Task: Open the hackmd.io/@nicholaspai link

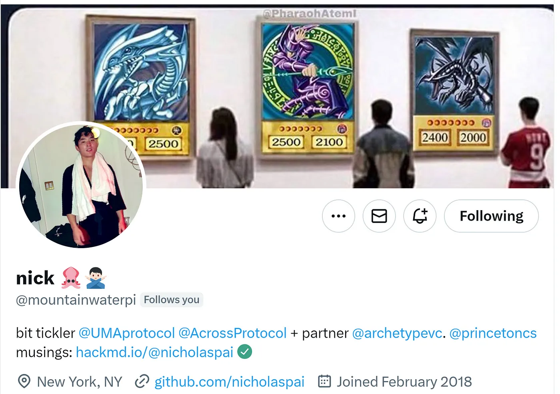Action: click(x=154, y=352)
